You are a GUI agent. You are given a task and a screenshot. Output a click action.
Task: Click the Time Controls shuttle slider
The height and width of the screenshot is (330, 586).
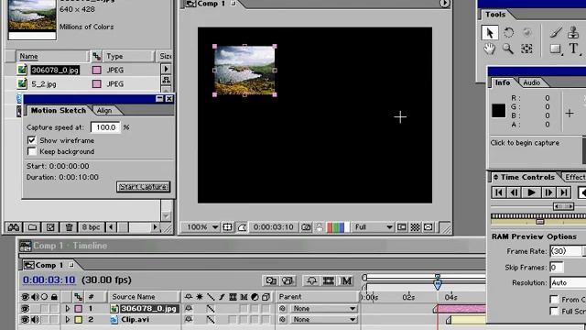click(x=564, y=206)
